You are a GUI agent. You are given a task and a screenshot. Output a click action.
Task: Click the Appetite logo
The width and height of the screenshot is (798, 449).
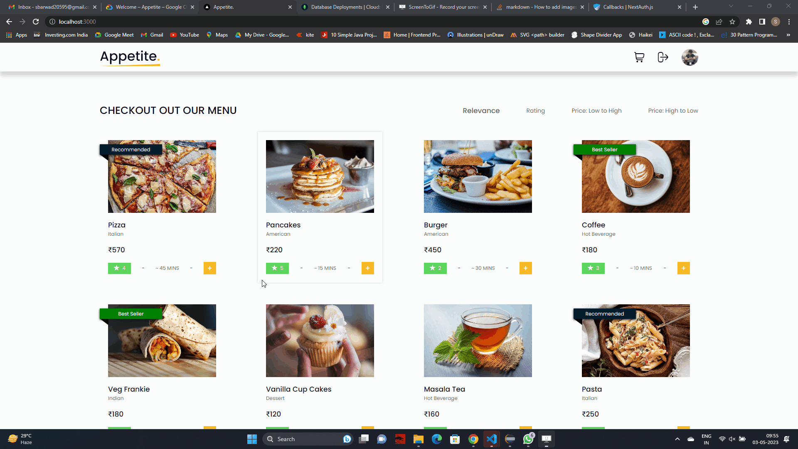[130, 57]
